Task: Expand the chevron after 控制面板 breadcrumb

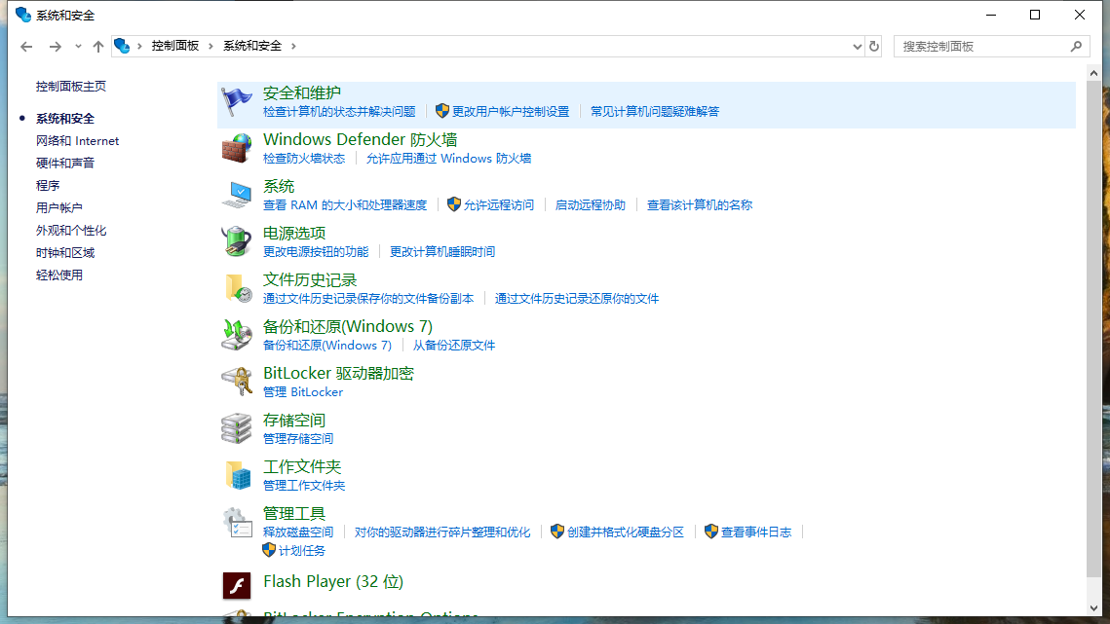Action: point(211,46)
